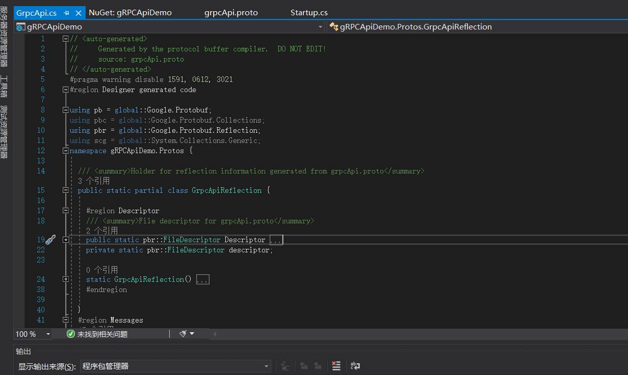Open the gRPCApiDemo project navigation combo box
Screen dimensions: 628x375
(x=168, y=26)
